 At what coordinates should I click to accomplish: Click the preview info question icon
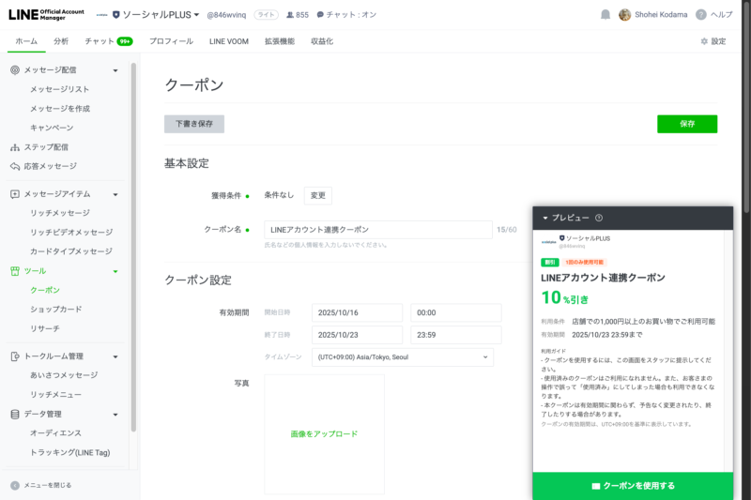[x=599, y=218]
